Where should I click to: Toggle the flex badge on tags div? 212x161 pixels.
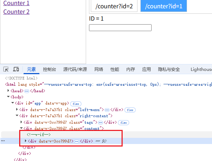point(123,123)
